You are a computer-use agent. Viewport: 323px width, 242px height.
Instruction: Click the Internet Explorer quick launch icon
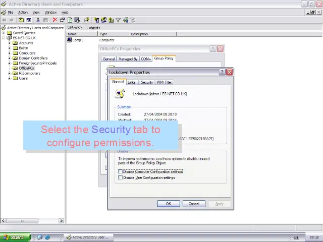click(x=47, y=237)
